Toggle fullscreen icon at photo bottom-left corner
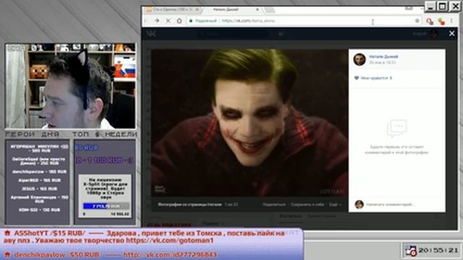This screenshot has width=463, height=260. click(x=160, y=189)
